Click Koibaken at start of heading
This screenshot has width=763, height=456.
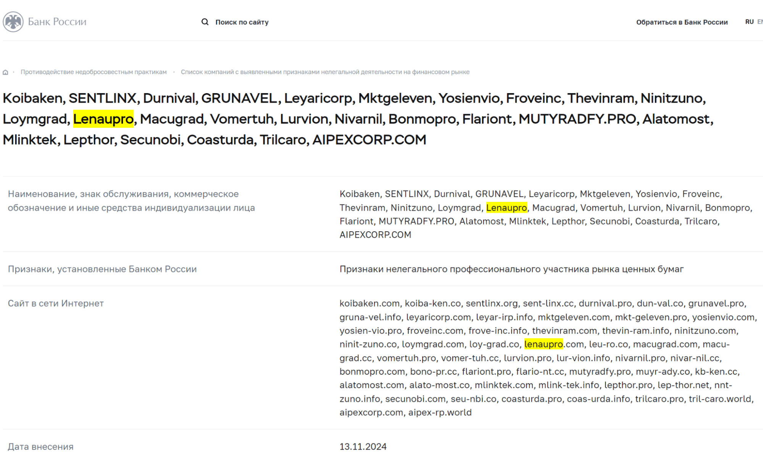pos(32,98)
